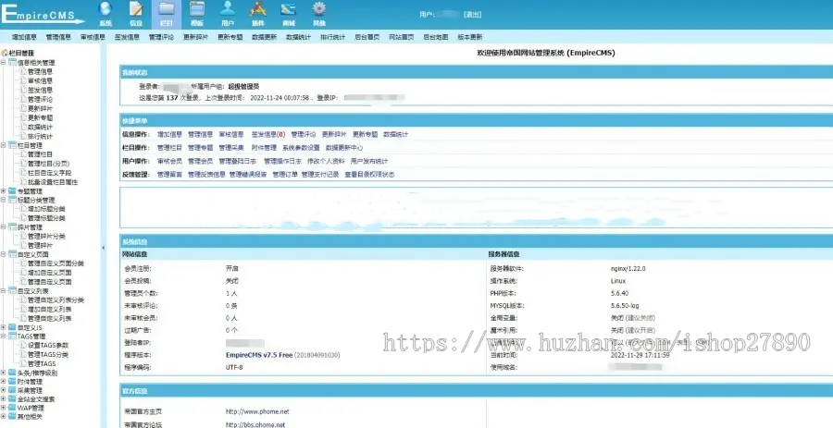Viewport: 833px width, 428px height.
Task: Click the table icon of 信息相关管理 node
Action: tap(12, 63)
